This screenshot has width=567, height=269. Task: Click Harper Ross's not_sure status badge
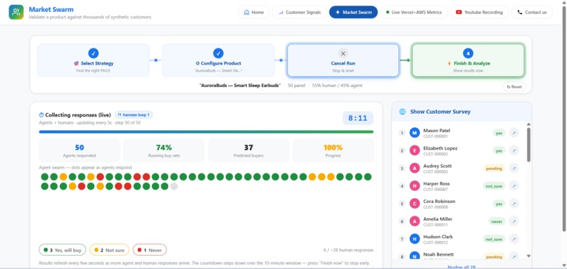tap(494, 186)
